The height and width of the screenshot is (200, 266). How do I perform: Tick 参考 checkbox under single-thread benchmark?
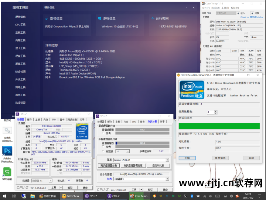[103, 133]
